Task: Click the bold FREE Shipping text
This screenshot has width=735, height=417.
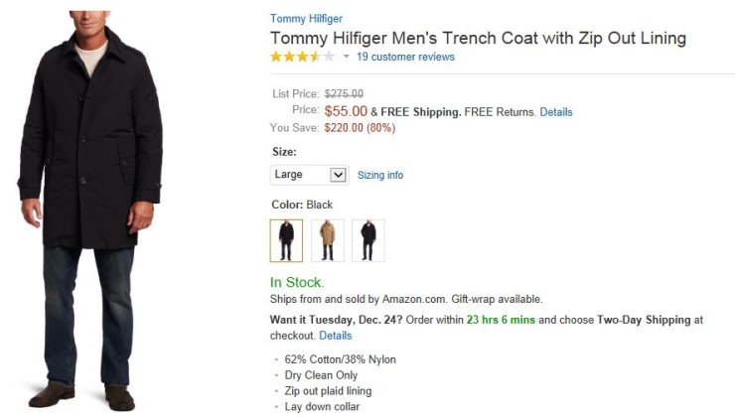Action: click(x=422, y=112)
